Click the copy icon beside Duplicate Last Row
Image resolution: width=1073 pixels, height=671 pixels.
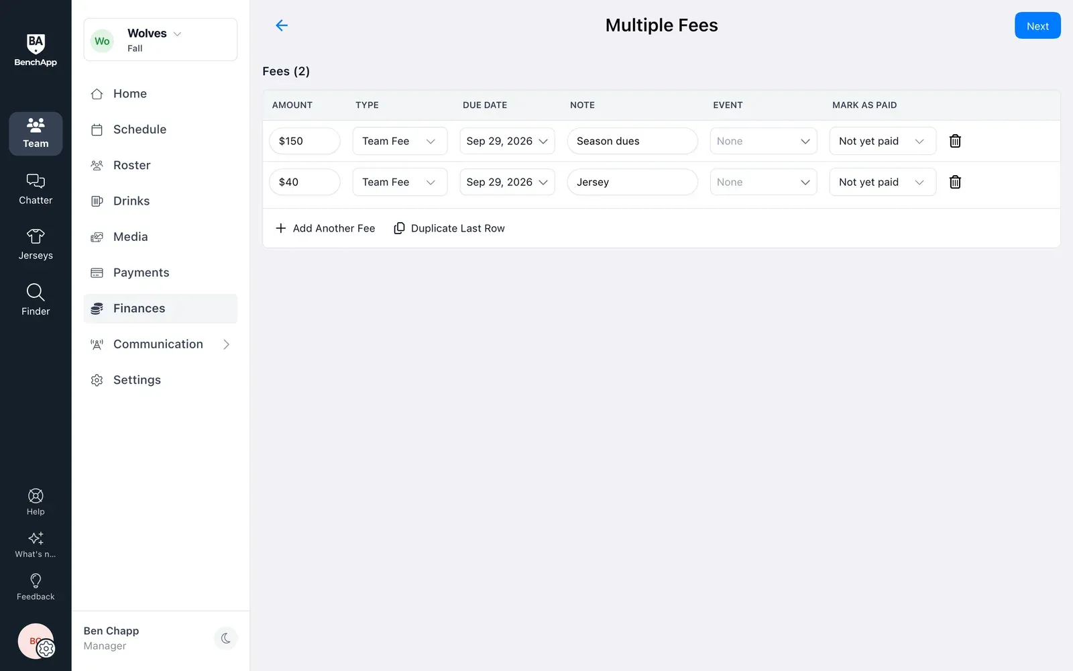[399, 228]
